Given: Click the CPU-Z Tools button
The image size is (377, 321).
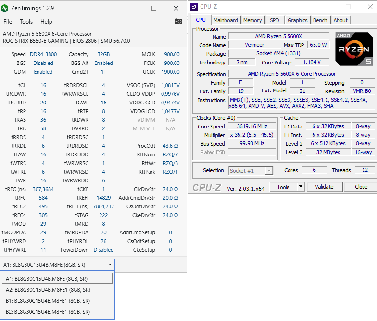Looking at the screenshot, I should [283, 187].
